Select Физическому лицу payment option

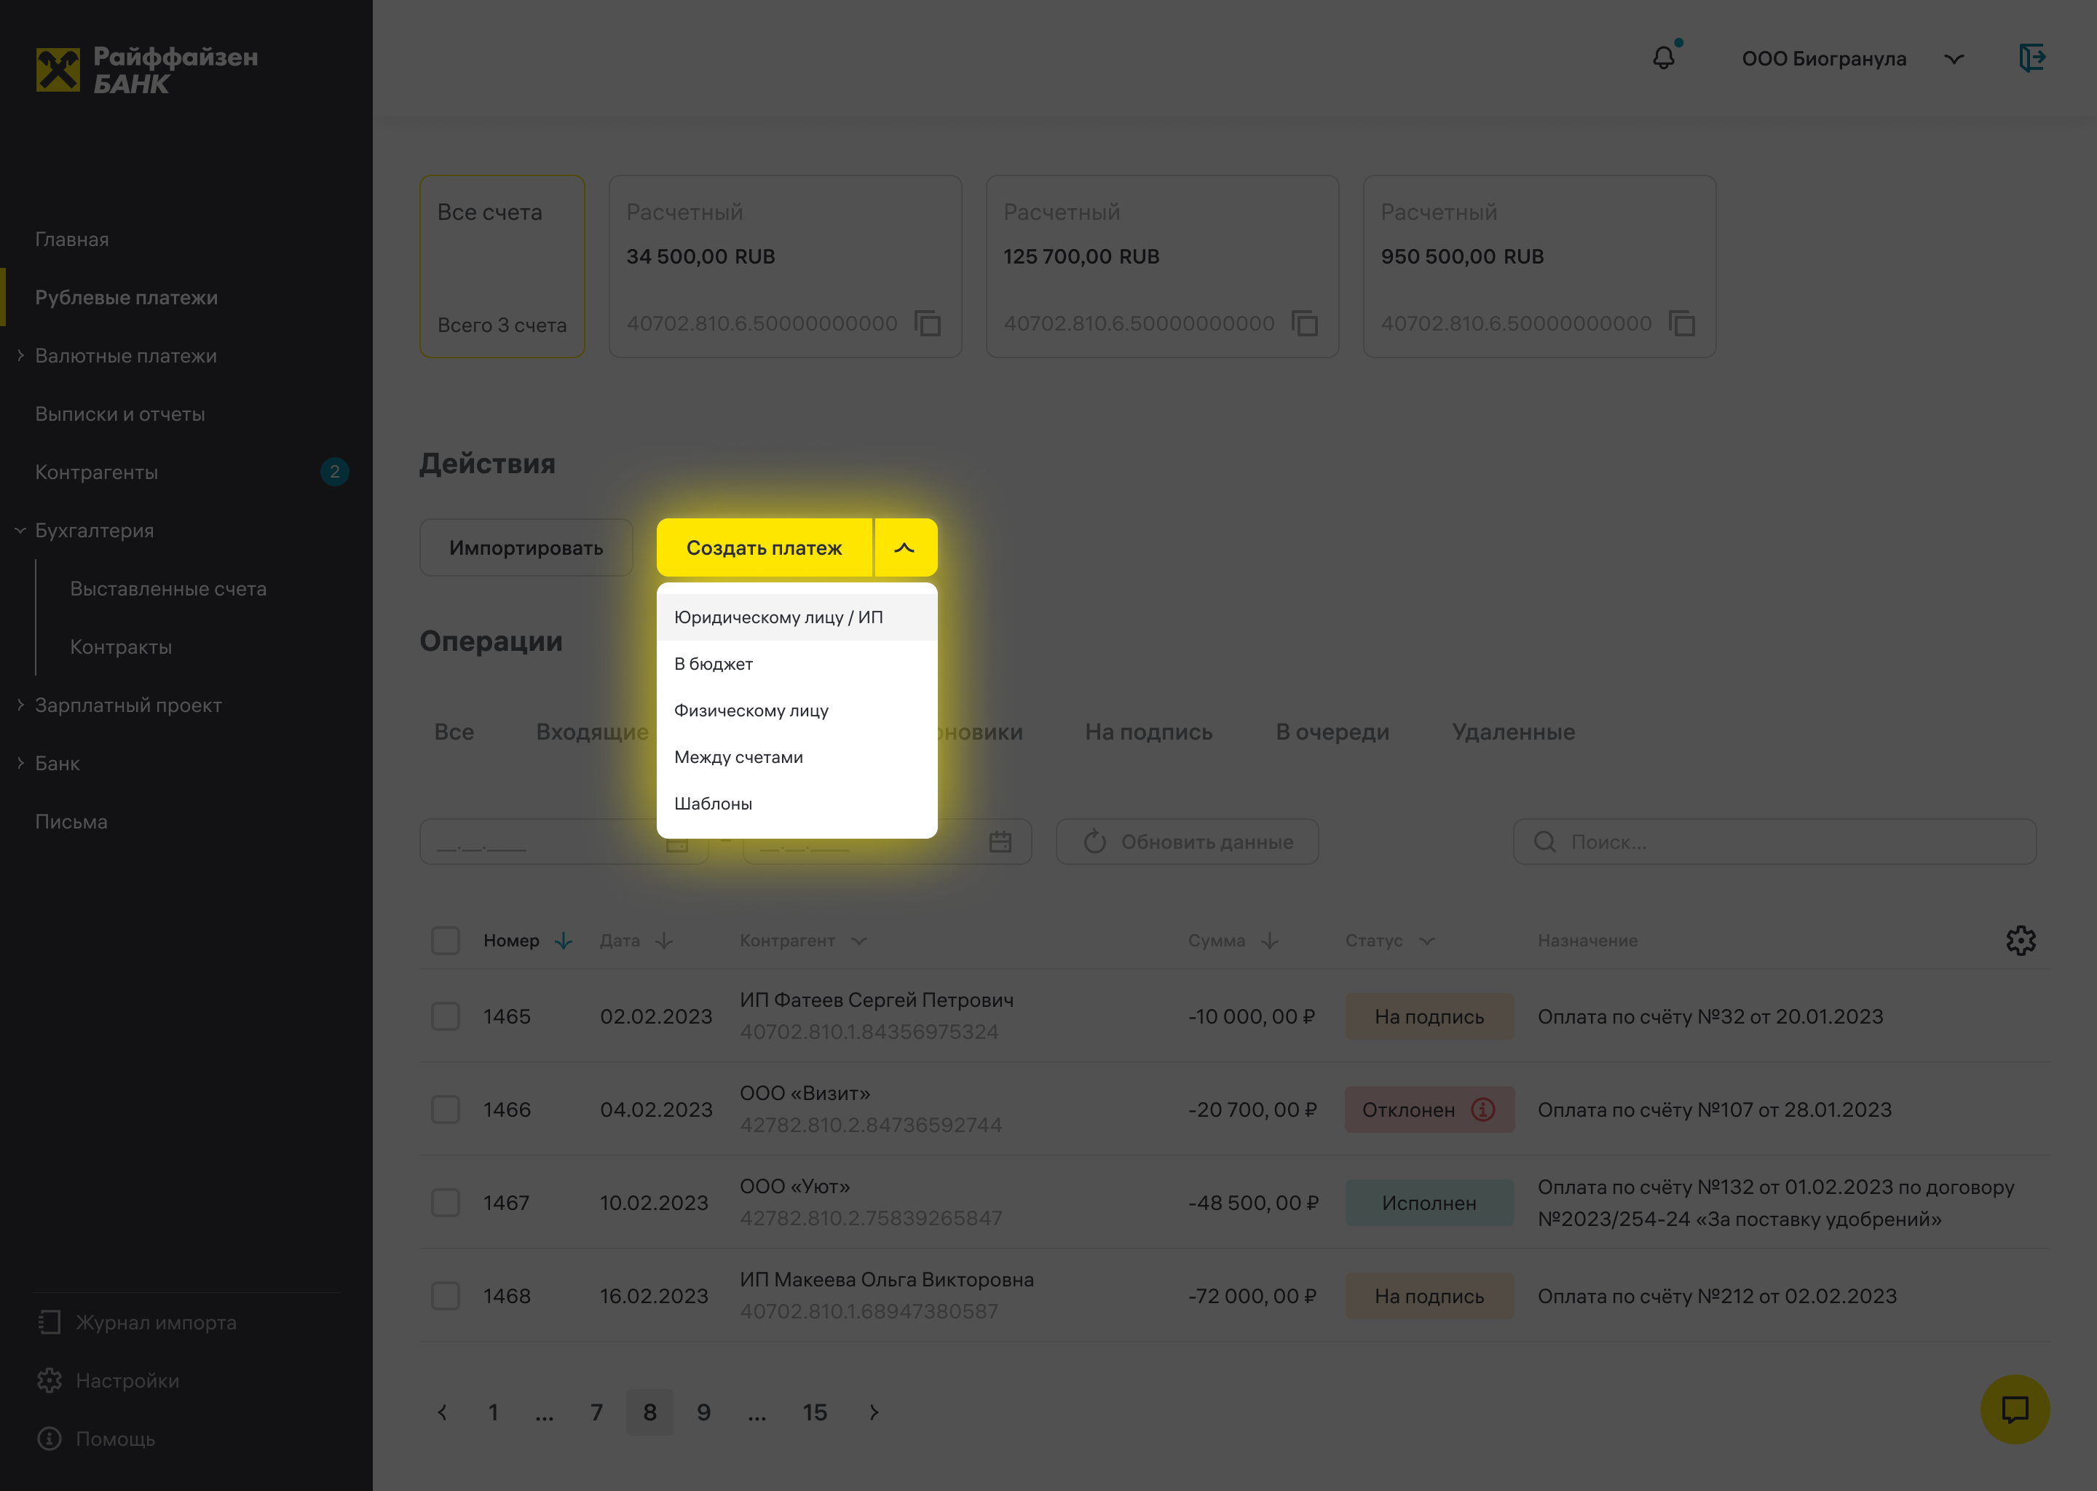[x=797, y=711]
